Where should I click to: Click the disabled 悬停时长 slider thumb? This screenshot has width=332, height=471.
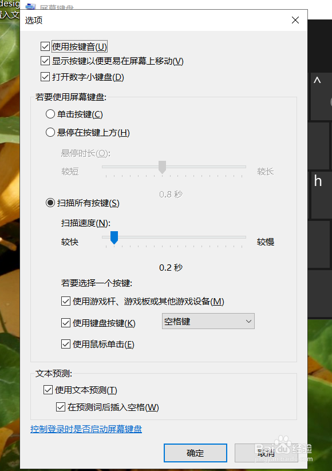coord(162,167)
